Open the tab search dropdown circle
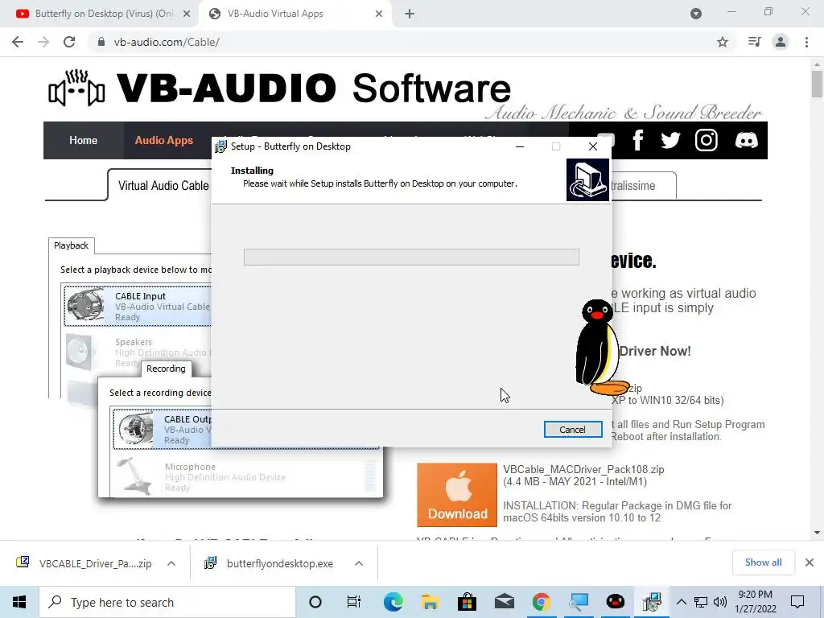824x618 pixels. [x=696, y=14]
